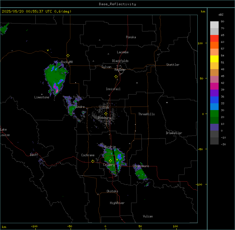
Task: Click the 100 km mark on right axis
Action: (x=200, y=43)
